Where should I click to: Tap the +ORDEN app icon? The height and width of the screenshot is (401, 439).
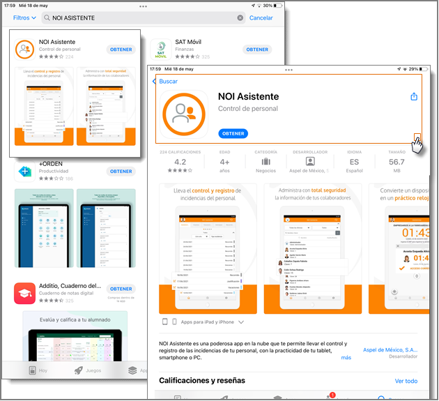click(25, 171)
